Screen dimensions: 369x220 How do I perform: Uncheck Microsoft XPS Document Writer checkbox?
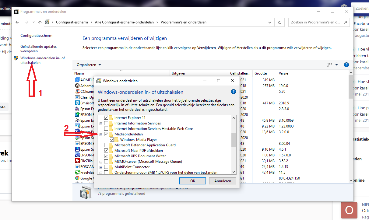(x=106, y=156)
